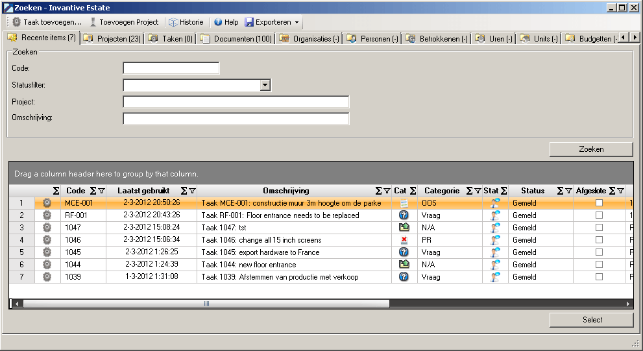This screenshot has width=643, height=351.
Task: Open filter on the Afgeslote column
Action: click(x=620, y=191)
